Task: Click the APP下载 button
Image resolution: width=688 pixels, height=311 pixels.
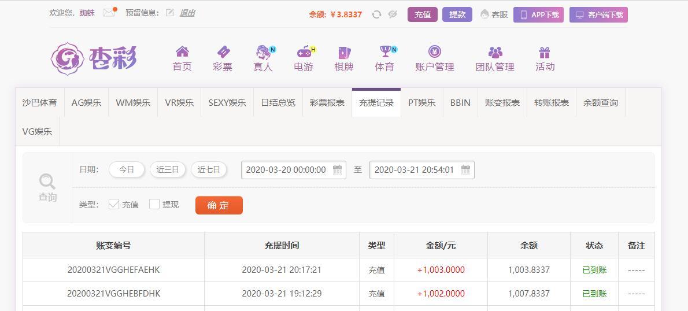Action: click(538, 14)
